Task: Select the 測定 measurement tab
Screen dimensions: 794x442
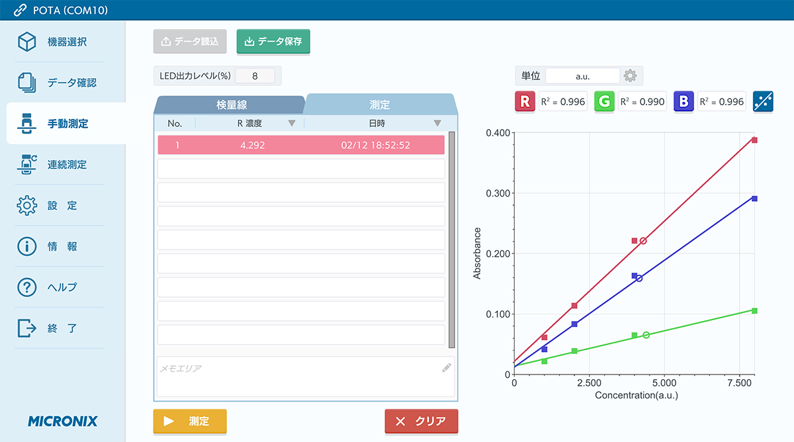Action: point(379,105)
